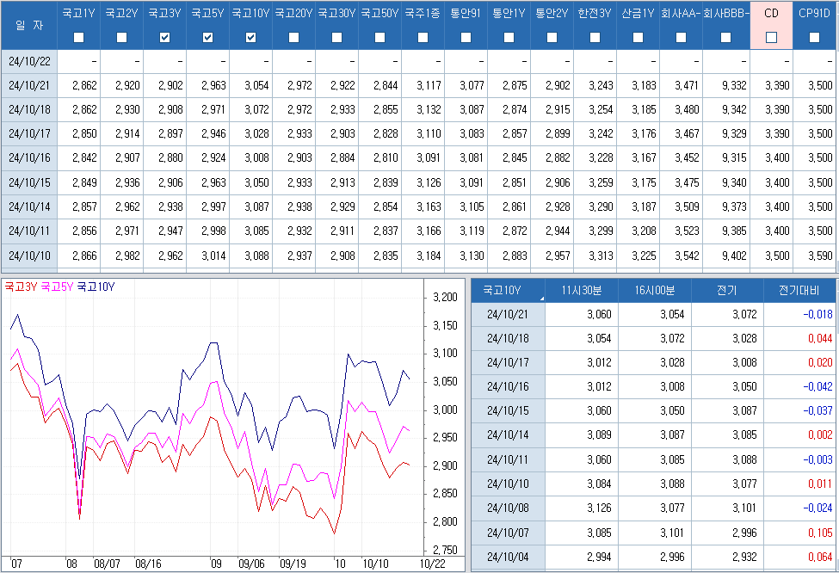Image resolution: width=839 pixels, height=573 pixels.
Task: Enable the 국고1Y checkbox
Action: tap(79, 37)
